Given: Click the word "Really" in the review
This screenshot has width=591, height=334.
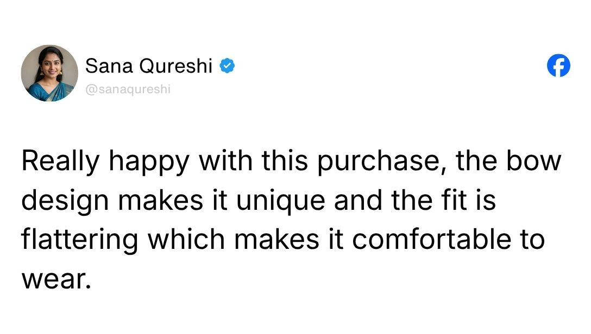Looking at the screenshot, I should [60, 162].
